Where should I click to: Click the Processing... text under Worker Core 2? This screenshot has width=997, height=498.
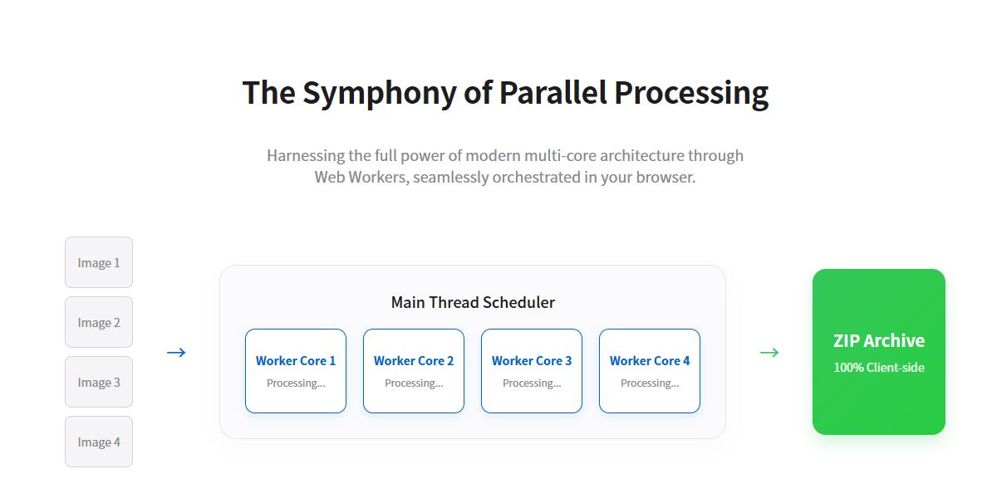point(414,383)
